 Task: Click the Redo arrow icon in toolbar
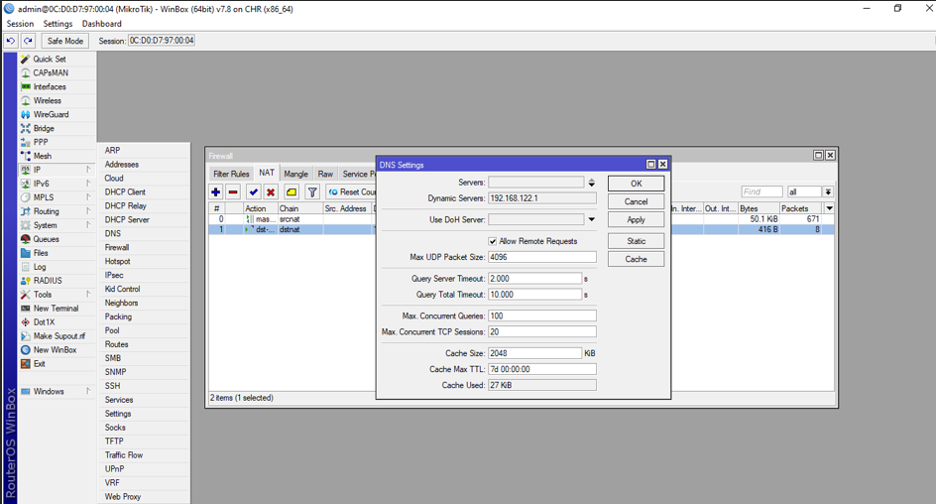28,41
